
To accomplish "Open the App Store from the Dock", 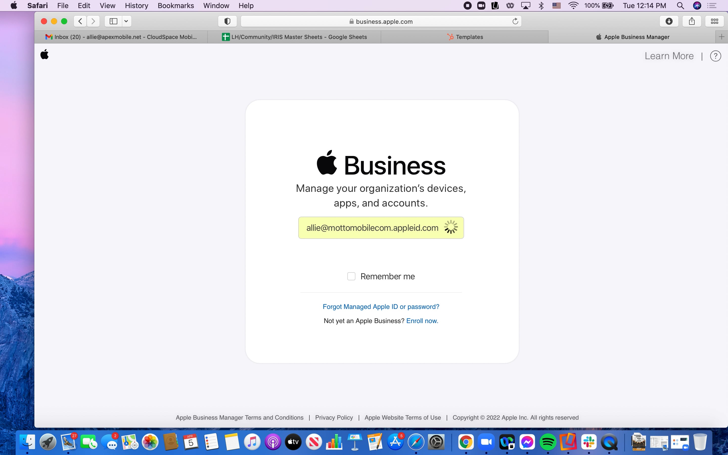I will pyautogui.click(x=395, y=442).
